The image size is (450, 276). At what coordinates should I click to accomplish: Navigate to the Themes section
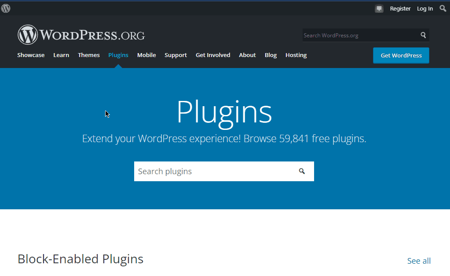(x=88, y=55)
